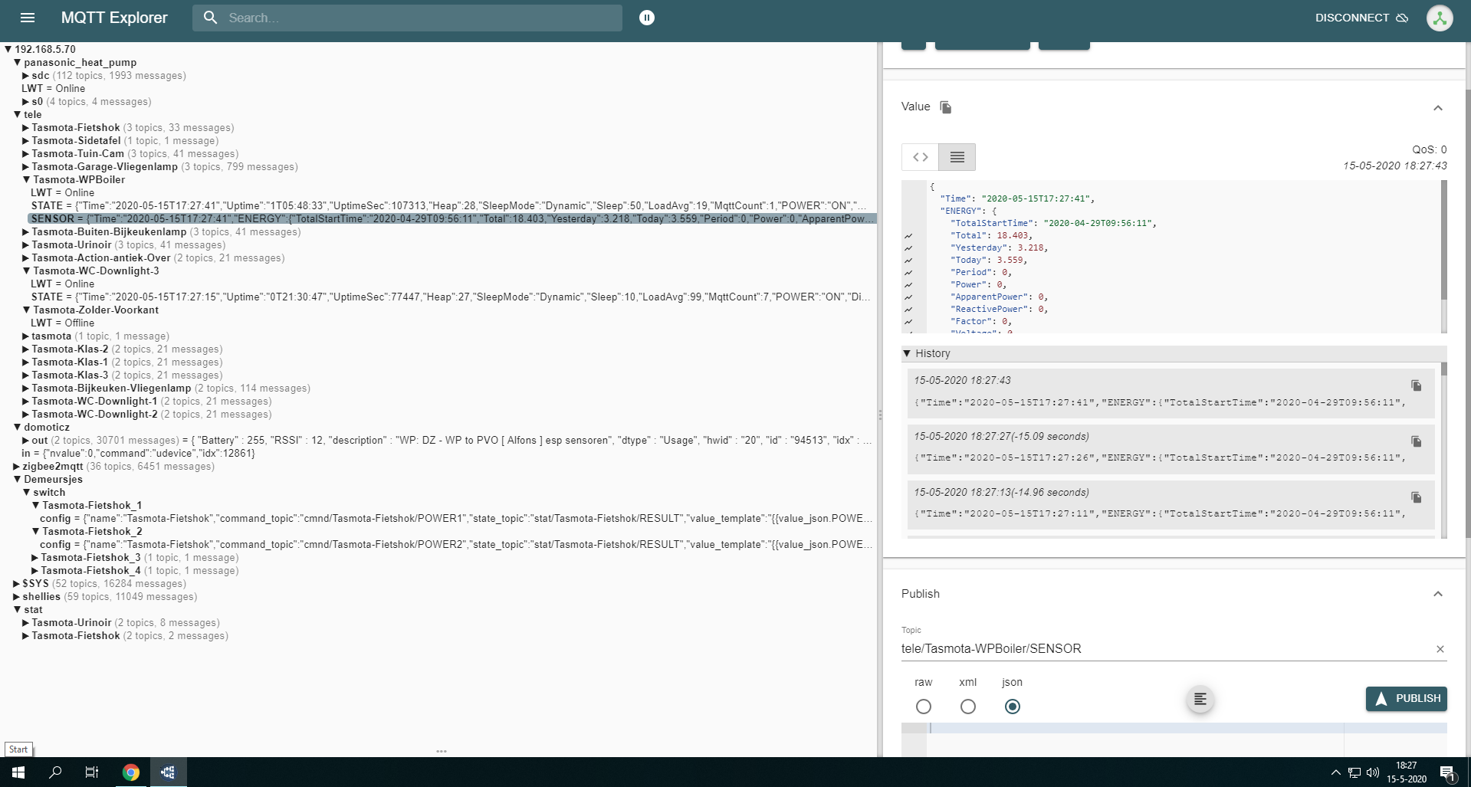Click the History list scrollbar

point(1444,369)
